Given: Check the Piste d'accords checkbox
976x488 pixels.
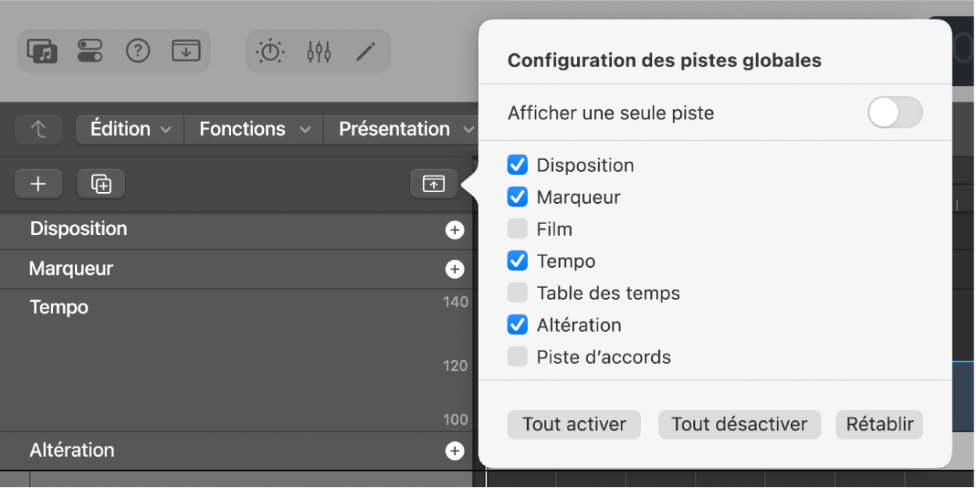Looking at the screenshot, I should click(x=517, y=357).
